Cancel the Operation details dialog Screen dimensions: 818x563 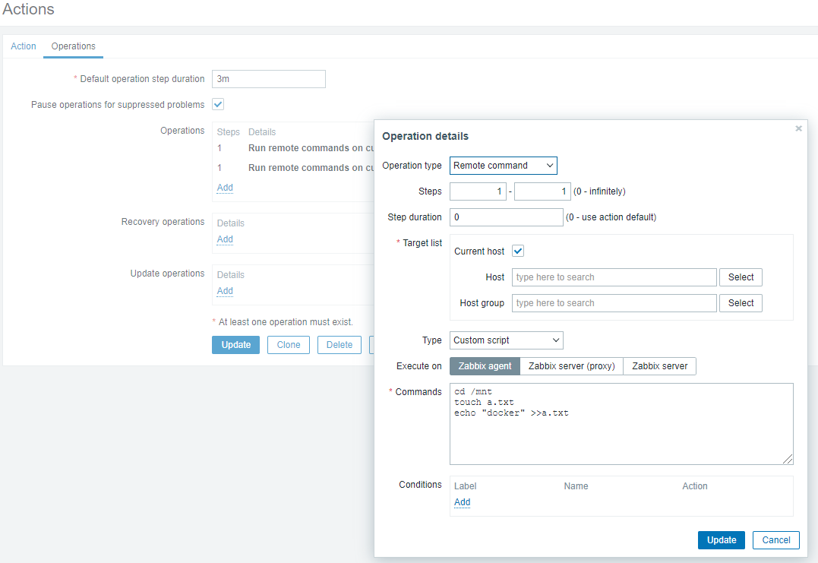775,539
